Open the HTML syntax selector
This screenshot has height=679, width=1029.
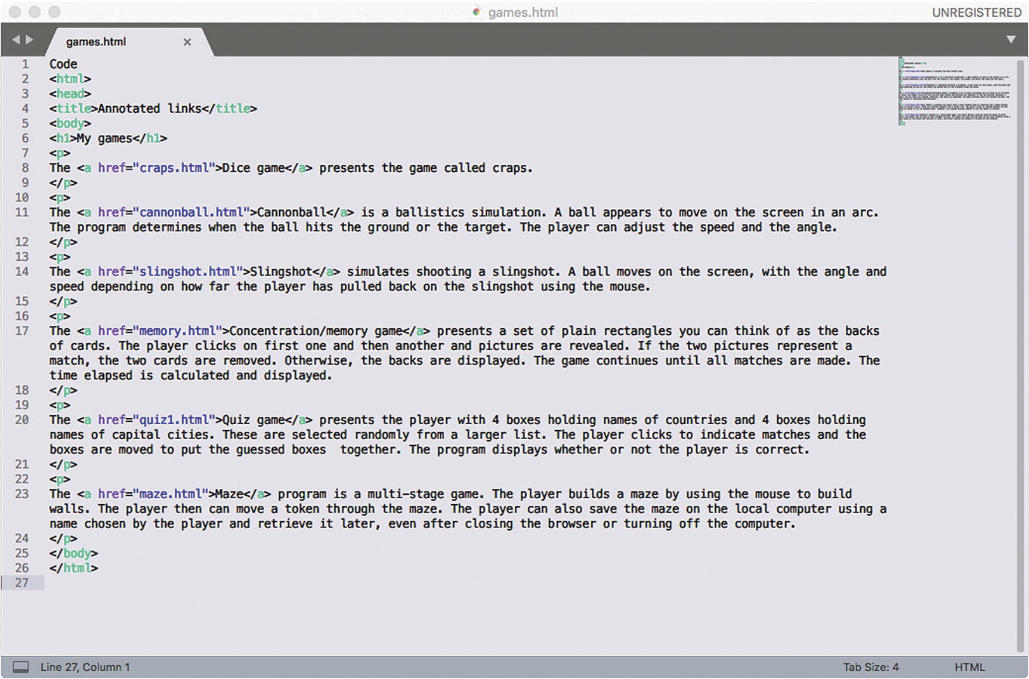tap(969, 667)
